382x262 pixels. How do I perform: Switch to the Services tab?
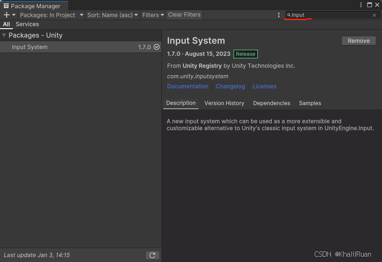click(27, 24)
